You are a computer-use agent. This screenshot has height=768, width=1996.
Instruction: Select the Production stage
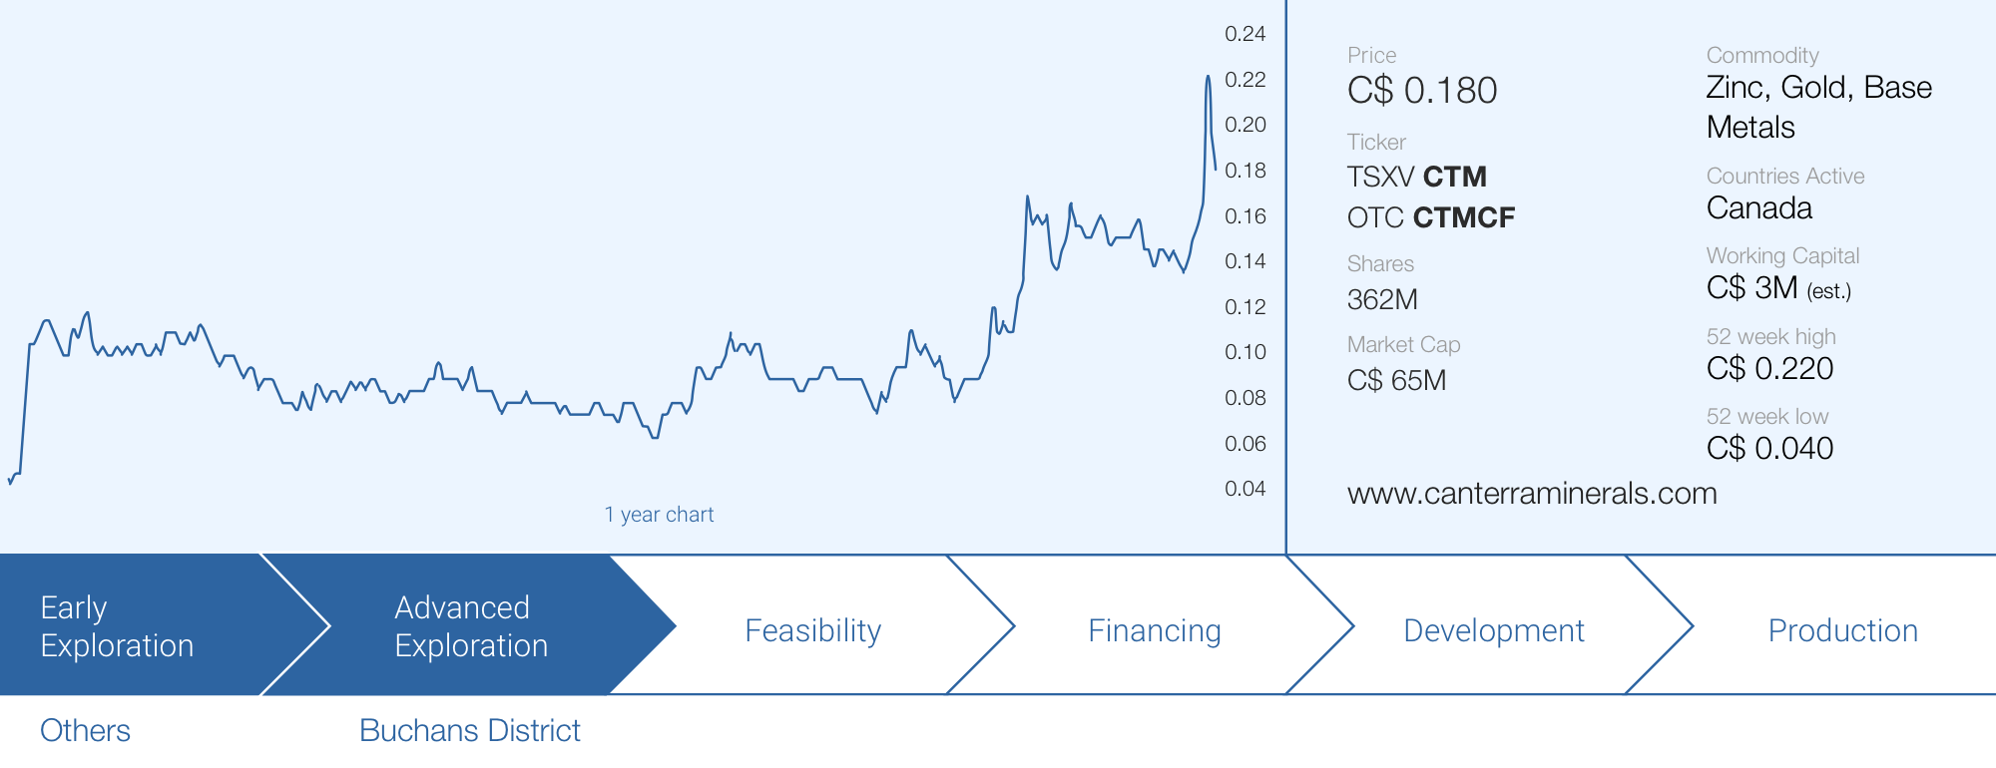[1842, 630]
